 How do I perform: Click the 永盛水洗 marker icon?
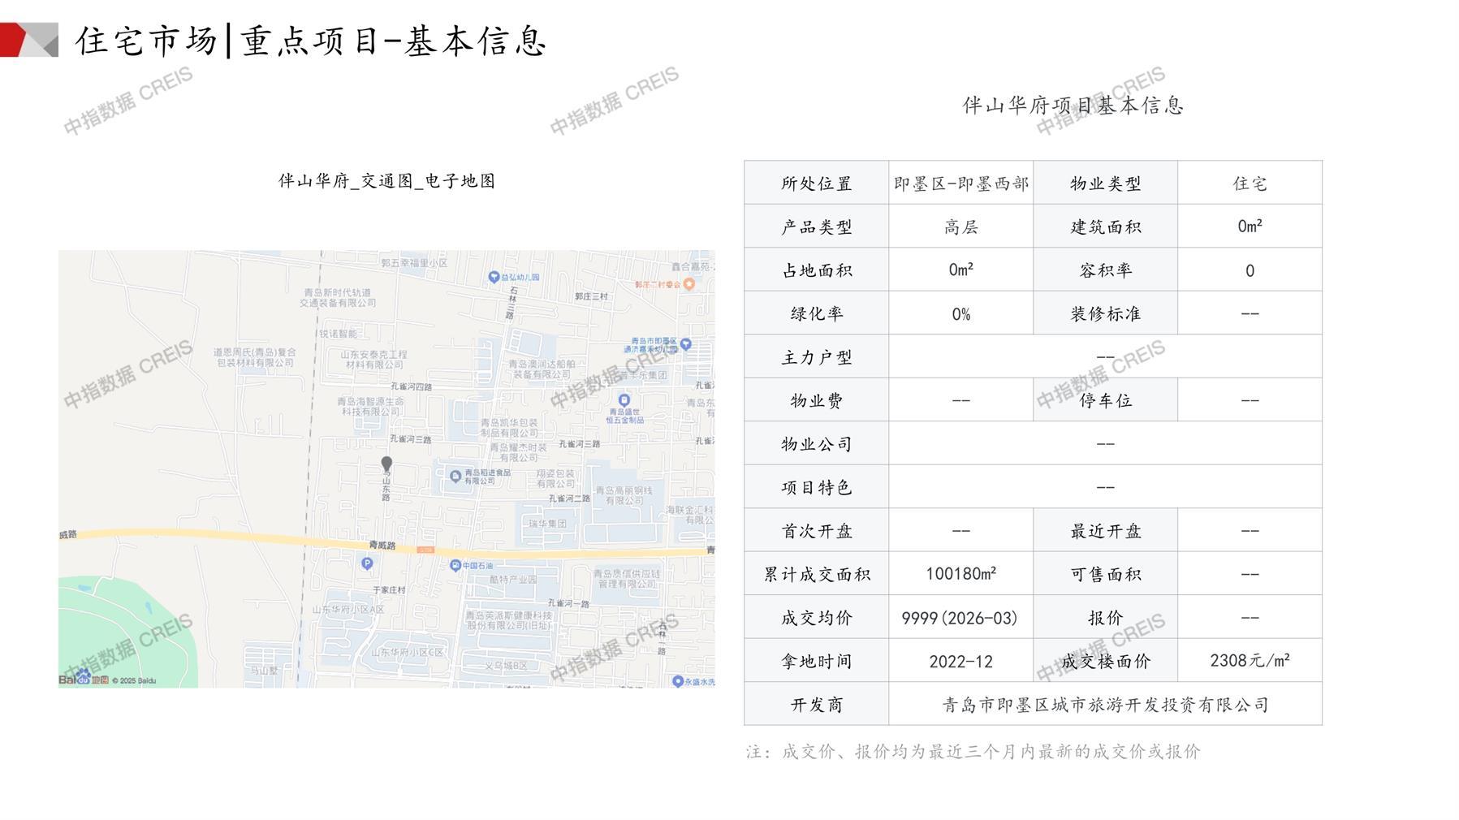[677, 681]
